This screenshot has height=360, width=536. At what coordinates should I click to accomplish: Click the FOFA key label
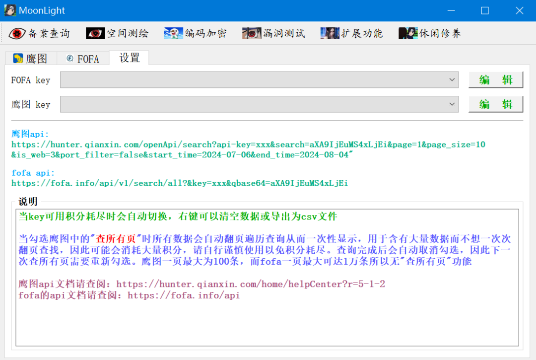click(x=31, y=80)
